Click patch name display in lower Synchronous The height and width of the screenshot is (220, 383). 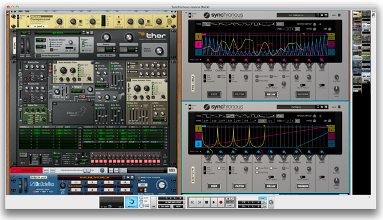pos(297,107)
